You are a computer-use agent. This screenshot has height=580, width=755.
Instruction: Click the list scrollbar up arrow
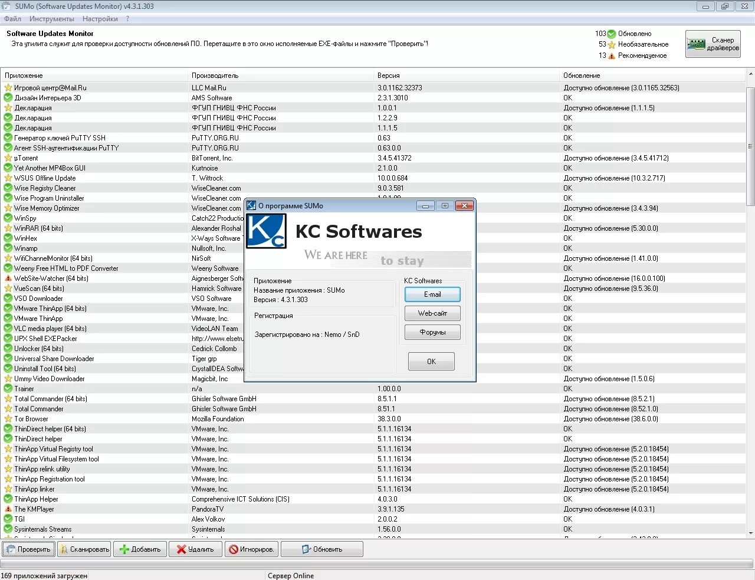(x=750, y=74)
